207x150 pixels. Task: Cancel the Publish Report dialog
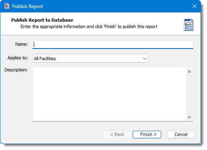pyautogui.click(x=181, y=134)
